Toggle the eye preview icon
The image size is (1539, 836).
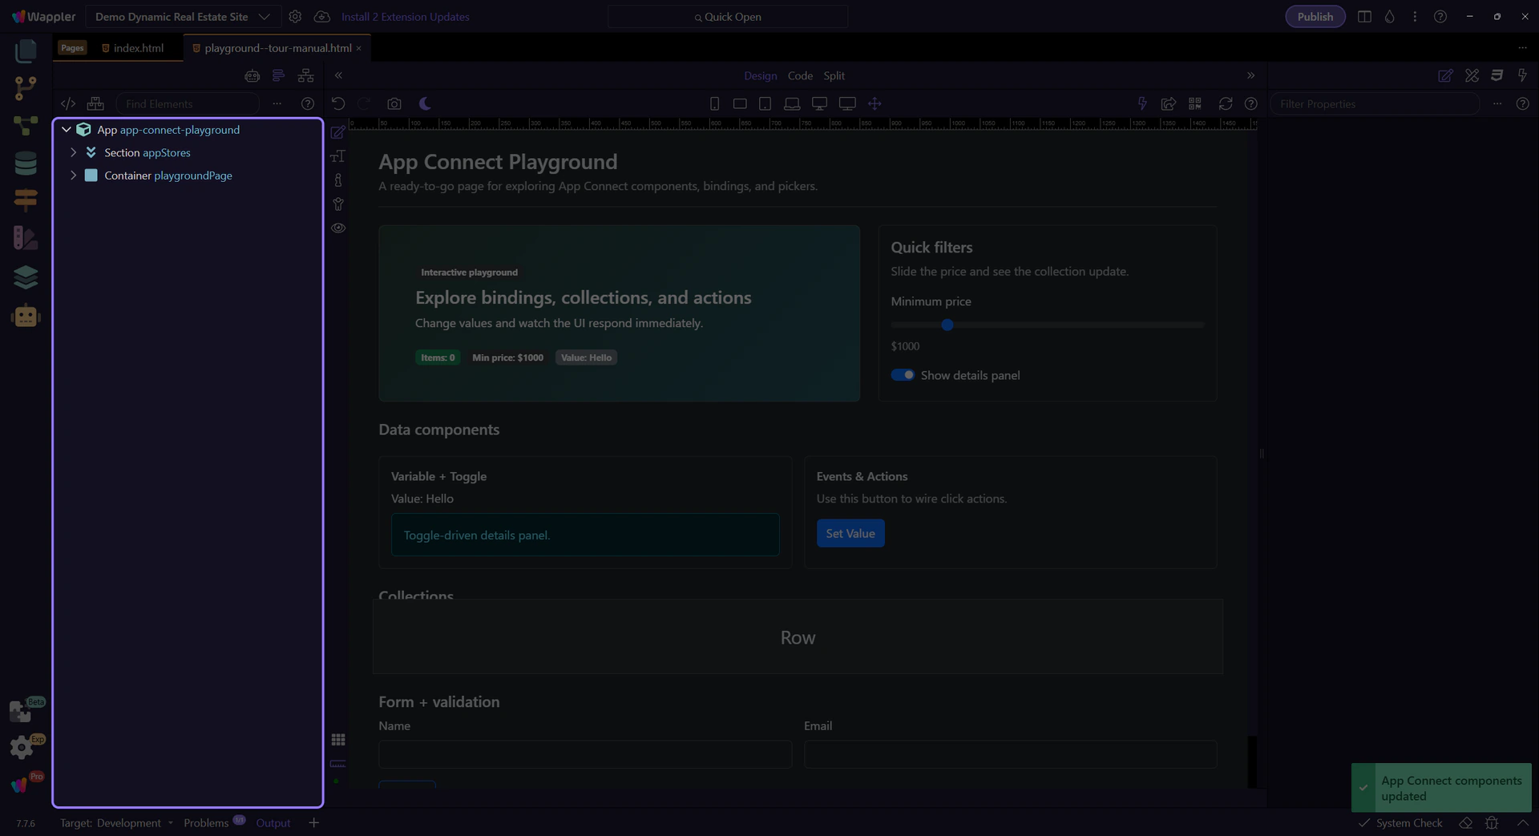click(338, 228)
